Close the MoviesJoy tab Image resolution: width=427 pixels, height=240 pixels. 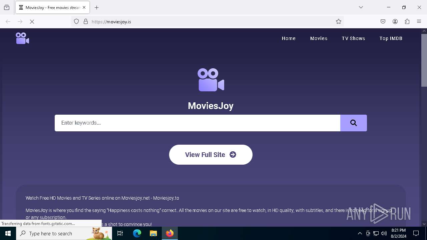tap(84, 7)
